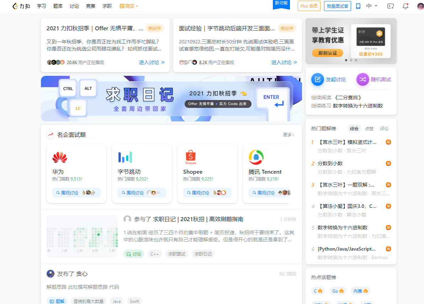Click N badge beside [Python/Java/JavaScript...

(388, 249)
